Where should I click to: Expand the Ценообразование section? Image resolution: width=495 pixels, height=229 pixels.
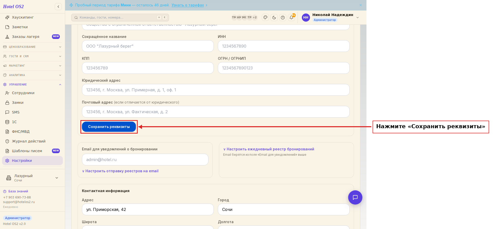point(32,47)
